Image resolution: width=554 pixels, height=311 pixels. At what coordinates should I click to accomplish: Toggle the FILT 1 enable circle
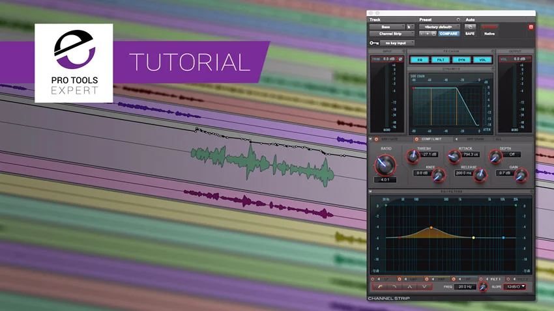(x=481, y=279)
